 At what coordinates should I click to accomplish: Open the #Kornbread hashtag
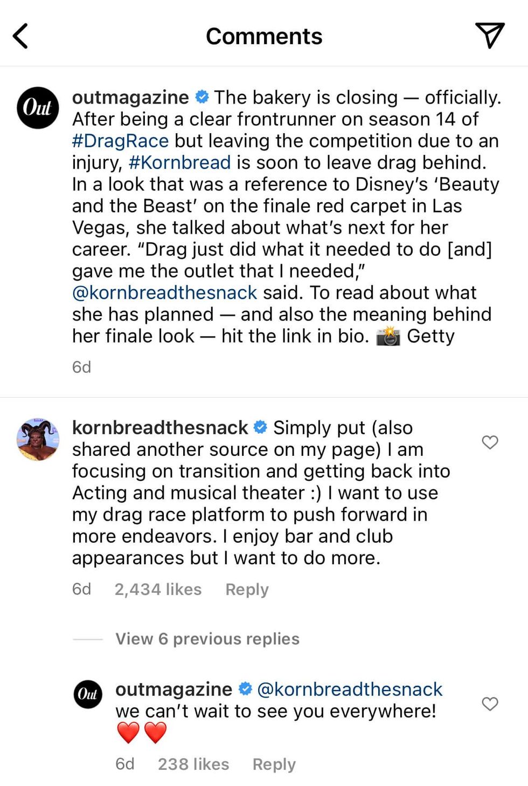(x=179, y=162)
